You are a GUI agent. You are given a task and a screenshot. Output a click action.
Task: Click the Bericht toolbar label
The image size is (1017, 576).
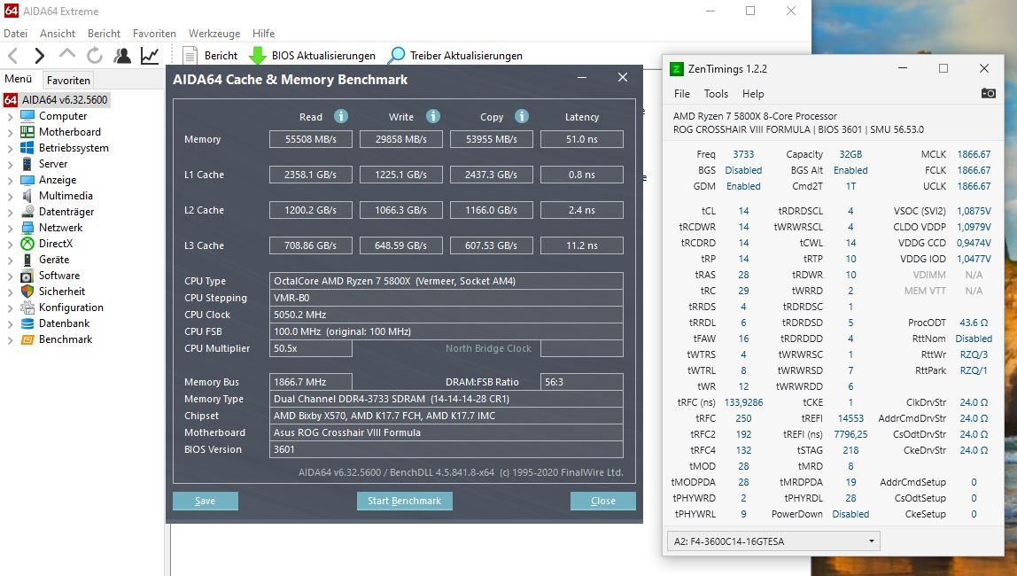point(221,56)
